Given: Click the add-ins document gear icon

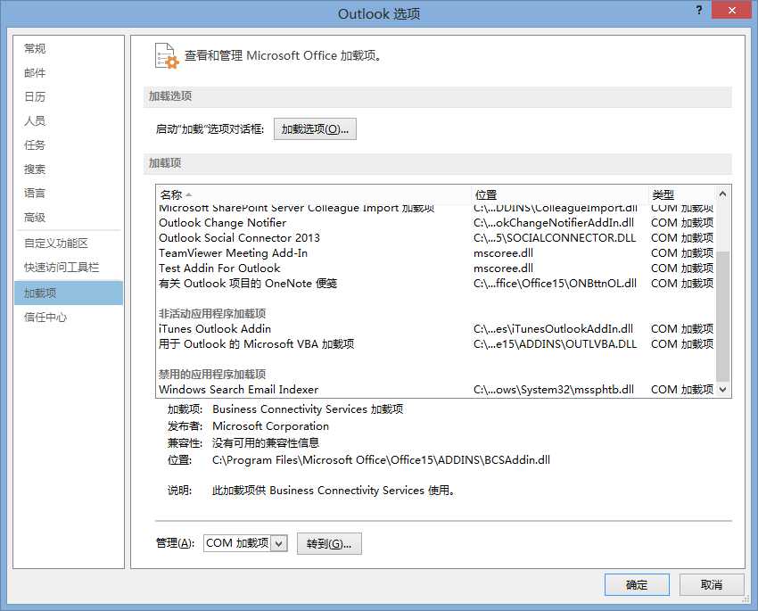Looking at the screenshot, I should 167,56.
